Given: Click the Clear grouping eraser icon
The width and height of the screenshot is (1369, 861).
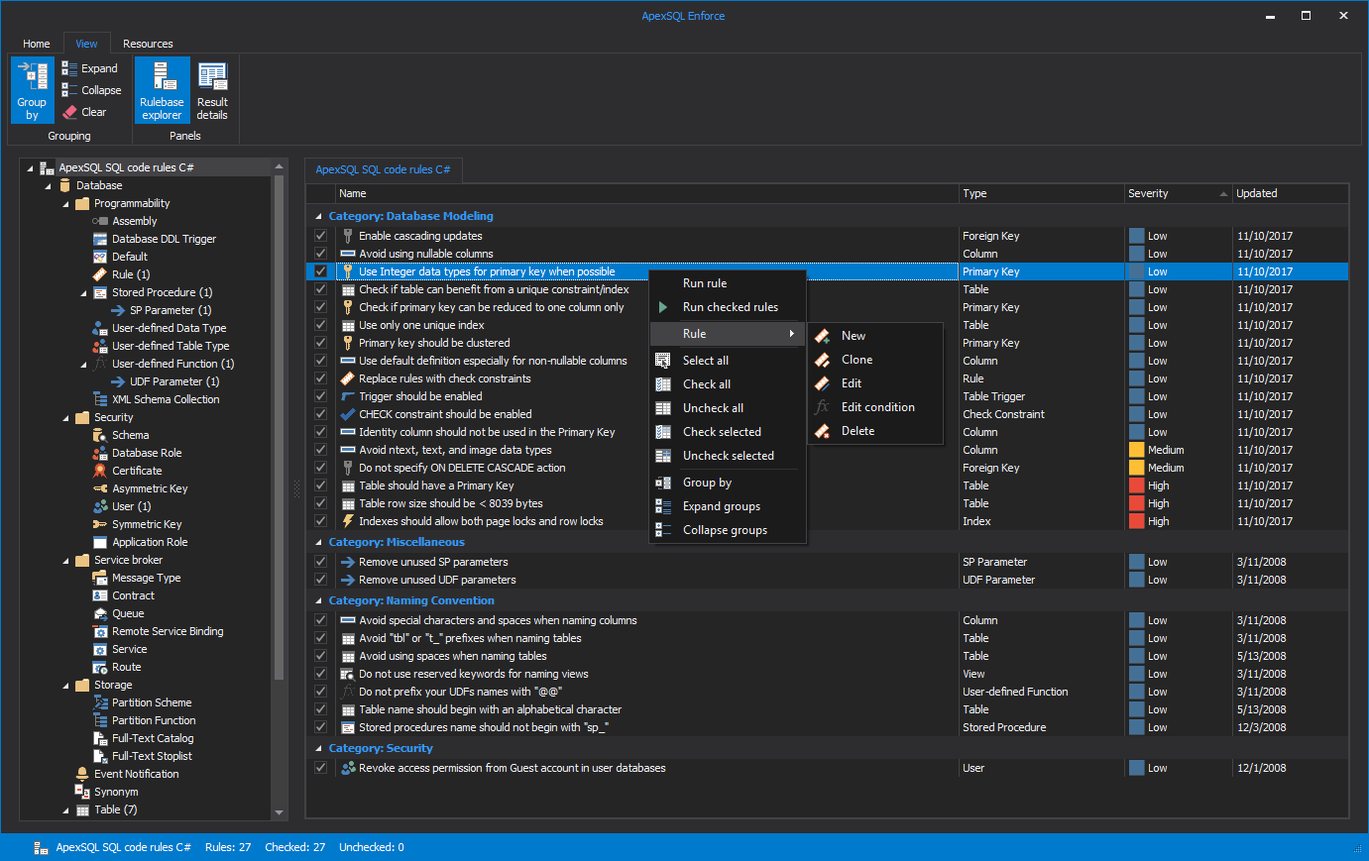Looking at the screenshot, I should [69, 112].
